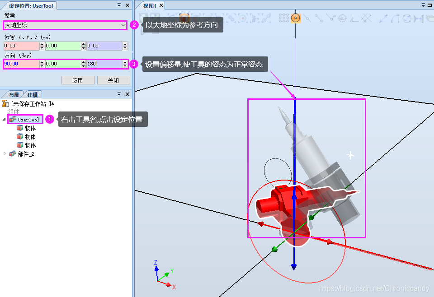Click the 部件_2 part icon
This screenshot has height=297, width=434.
tap(13, 153)
